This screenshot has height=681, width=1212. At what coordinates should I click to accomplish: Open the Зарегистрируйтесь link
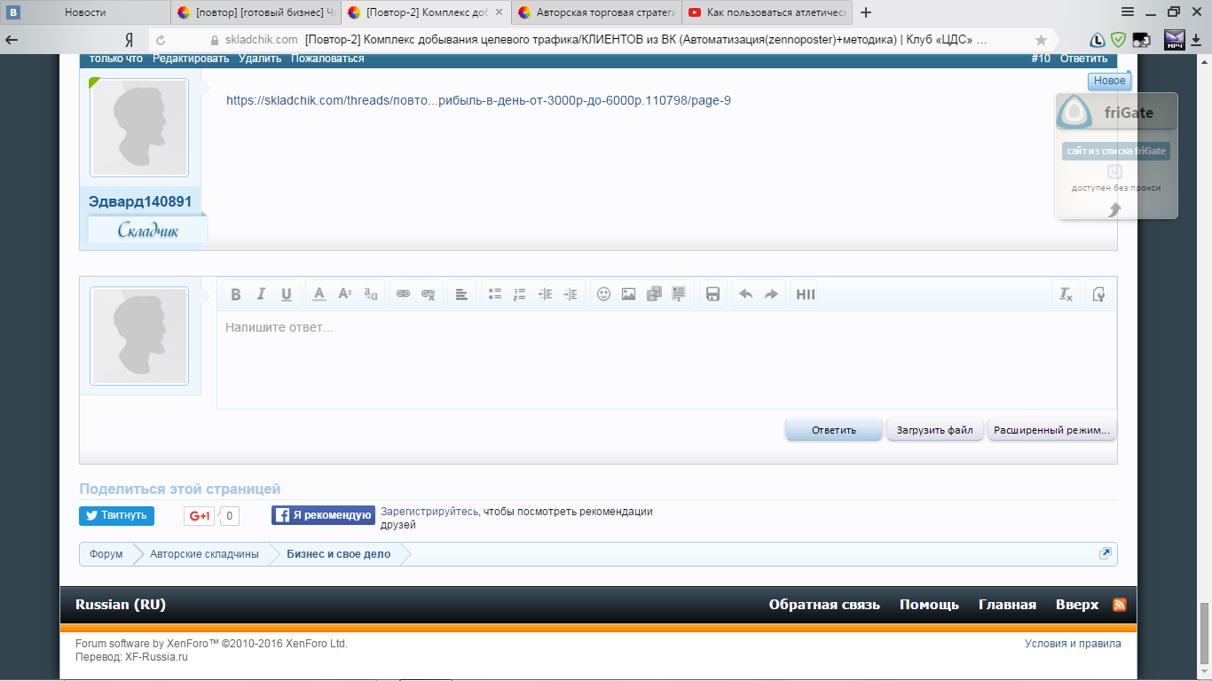click(430, 512)
